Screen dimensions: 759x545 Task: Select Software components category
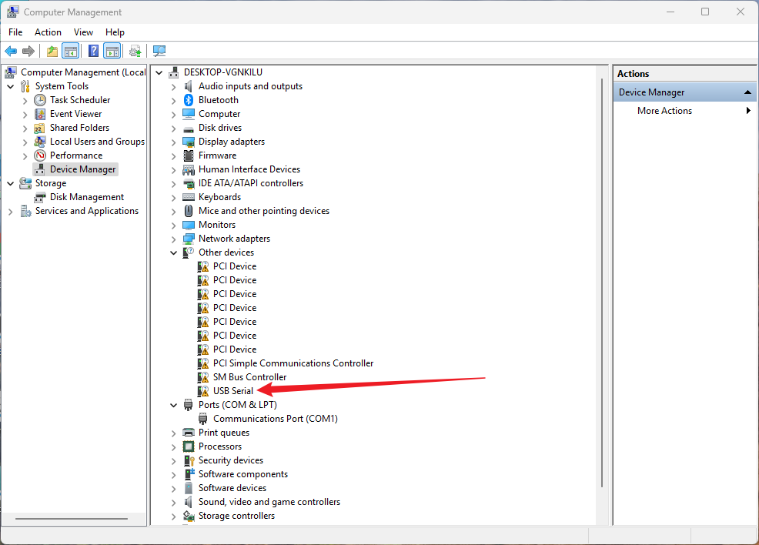point(242,474)
